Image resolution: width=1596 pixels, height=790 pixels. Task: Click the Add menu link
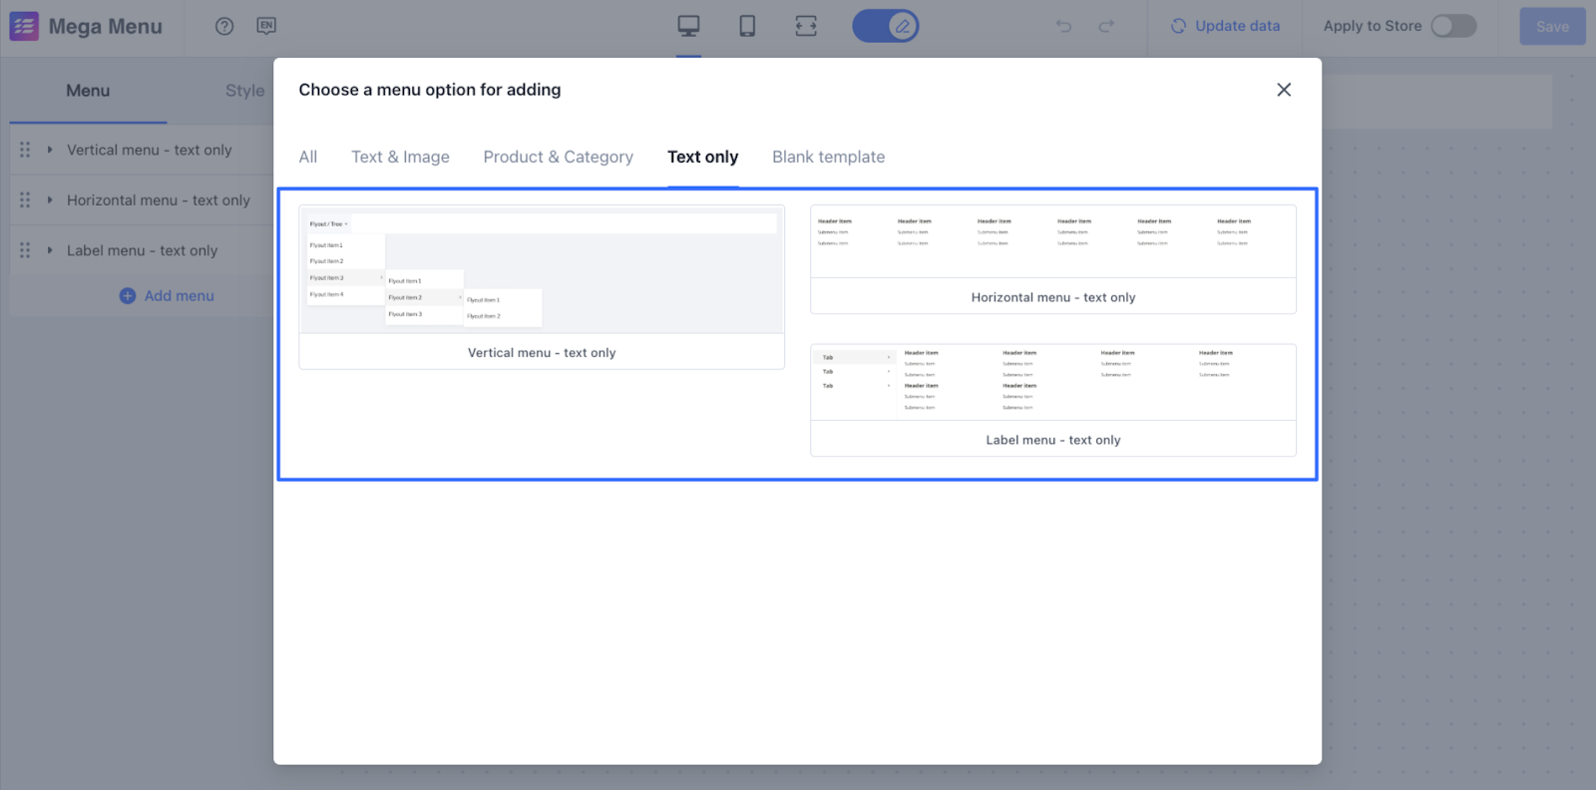tap(167, 295)
